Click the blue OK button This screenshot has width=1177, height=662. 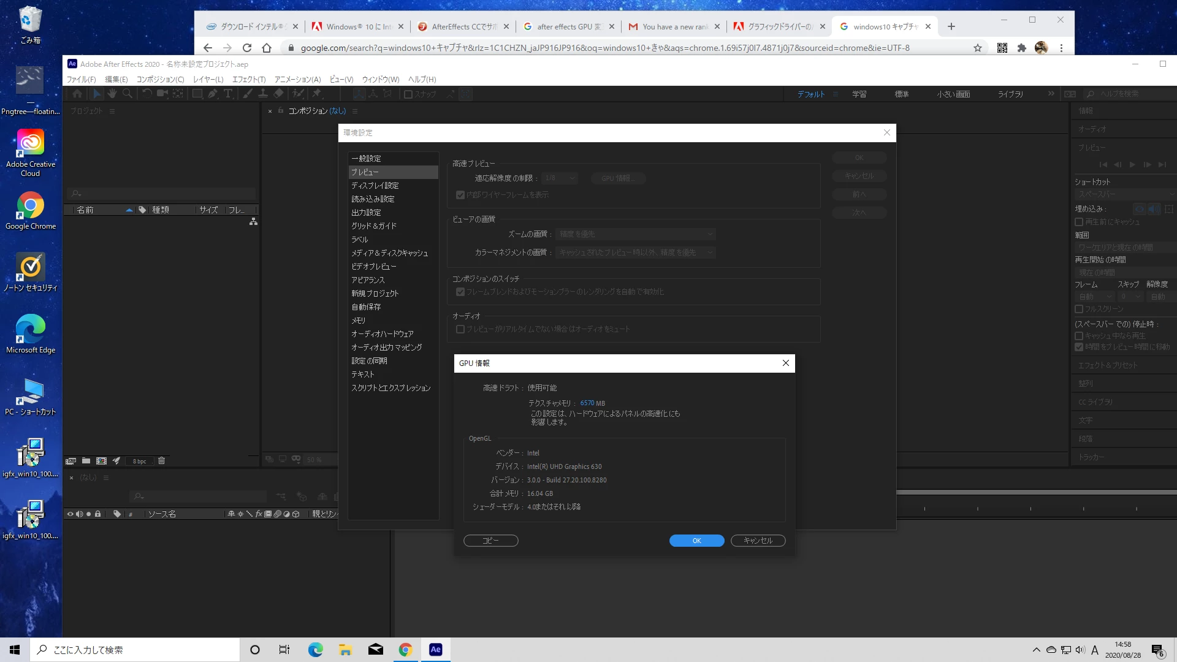(696, 541)
